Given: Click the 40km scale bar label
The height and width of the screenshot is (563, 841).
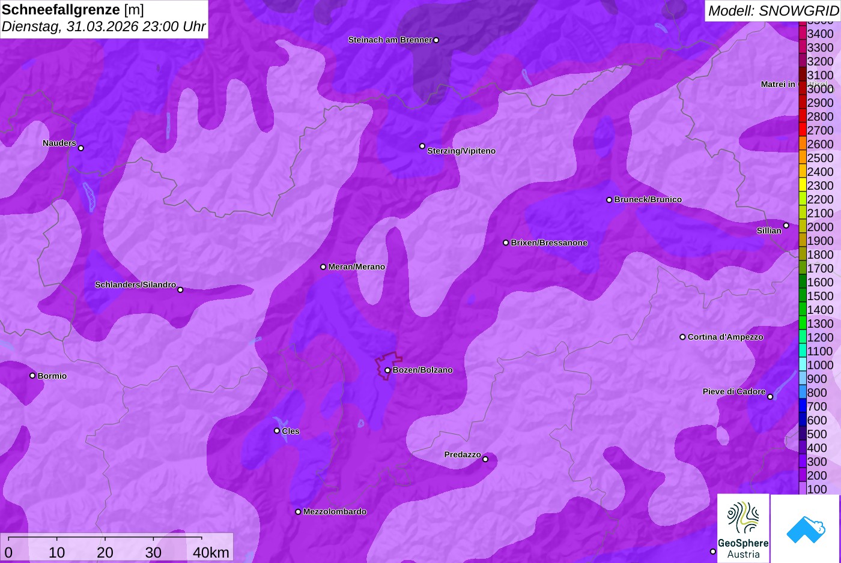Looking at the screenshot, I should (211, 552).
